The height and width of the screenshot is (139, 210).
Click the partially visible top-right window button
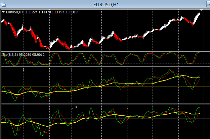(x=208, y=5)
